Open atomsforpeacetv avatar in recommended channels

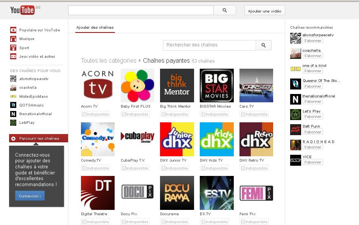295,38
